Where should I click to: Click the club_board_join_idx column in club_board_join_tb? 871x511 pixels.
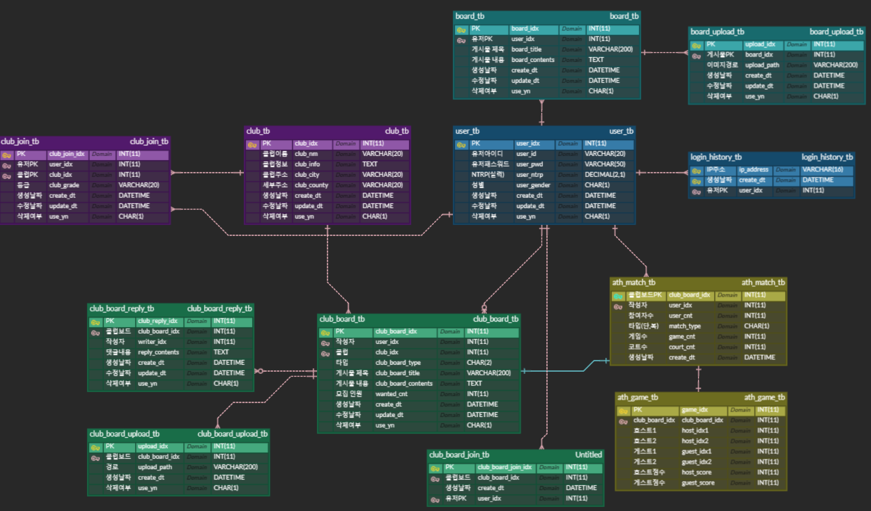[505, 467]
